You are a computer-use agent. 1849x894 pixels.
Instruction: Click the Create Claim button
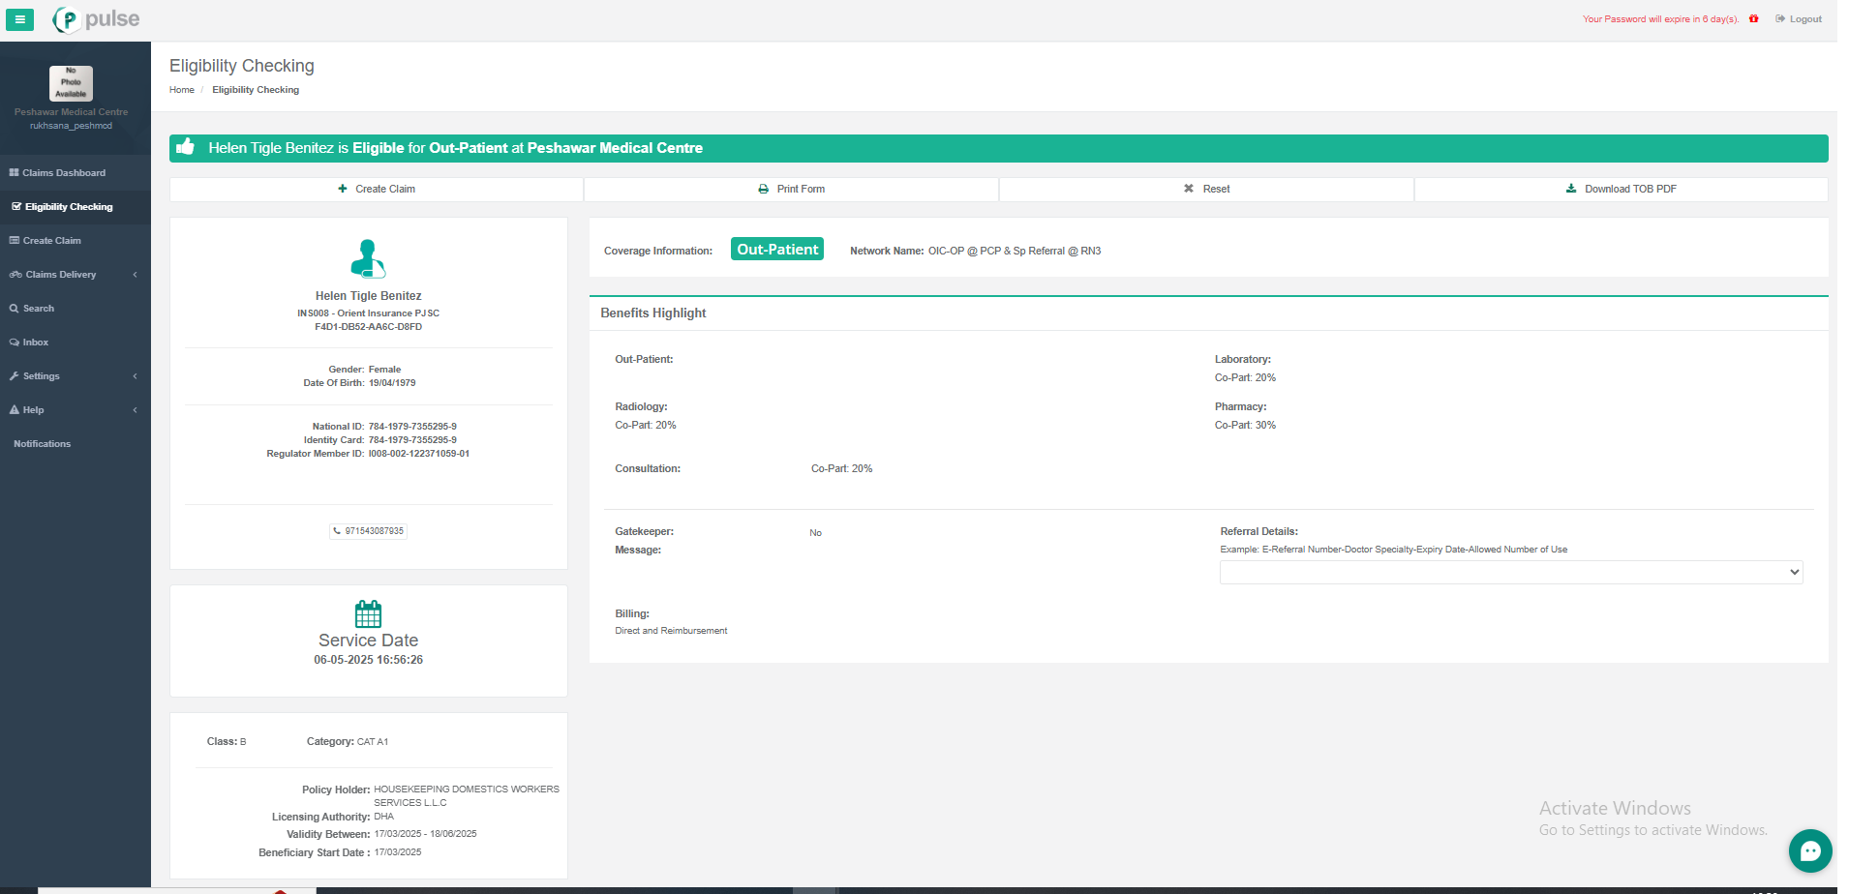tap(377, 190)
